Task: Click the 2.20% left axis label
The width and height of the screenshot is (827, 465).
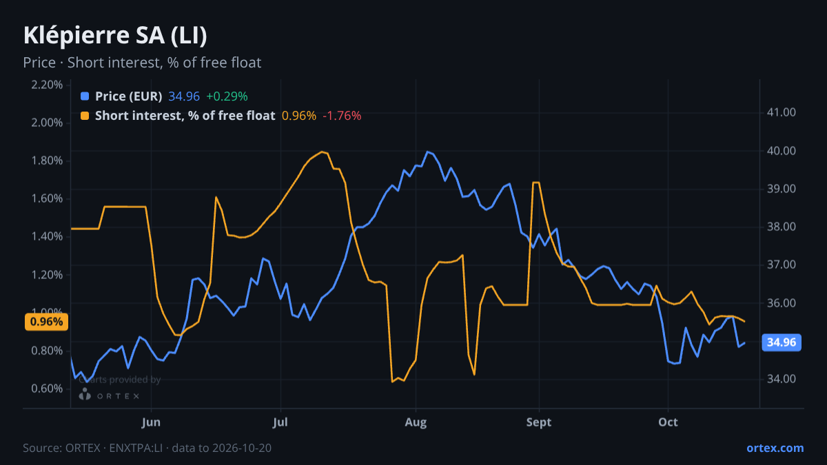Action: 47,85
